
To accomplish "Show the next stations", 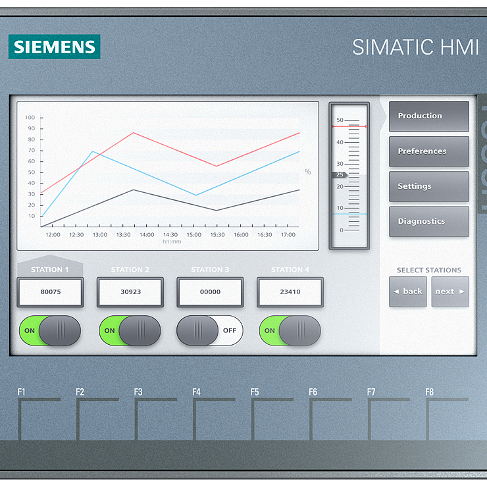I will 450,292.
